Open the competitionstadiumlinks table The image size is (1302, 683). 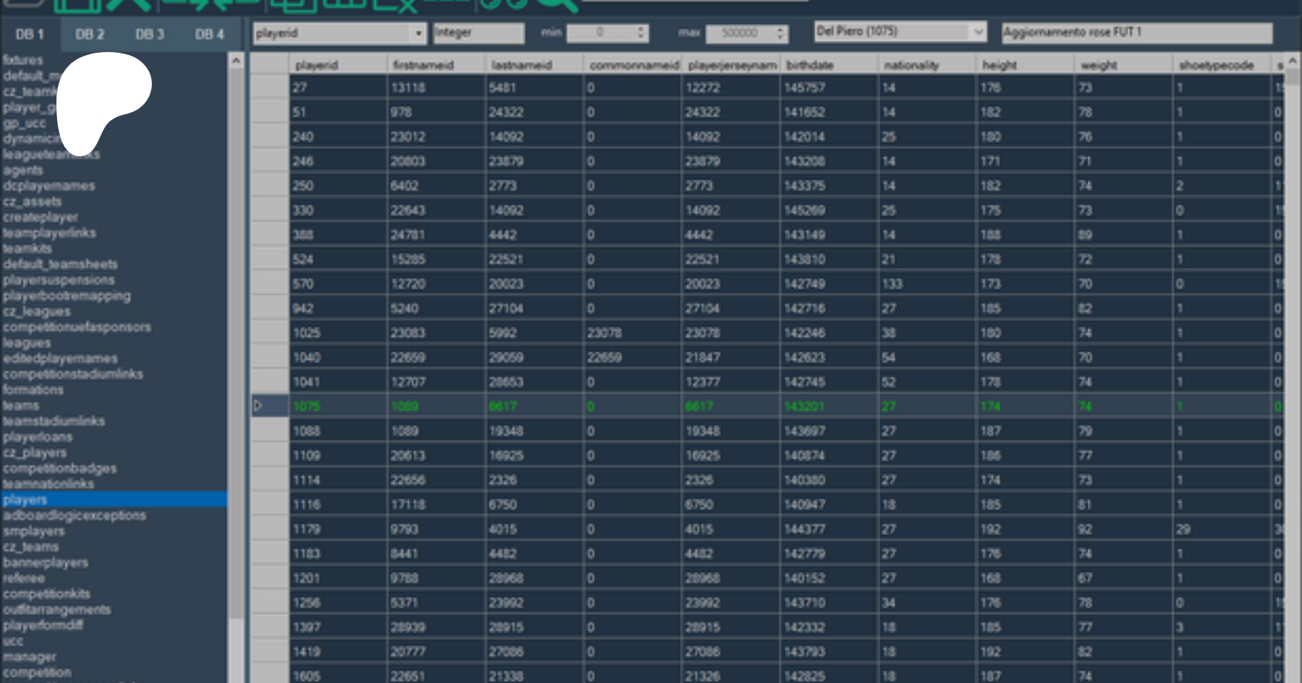pos(73,374)
